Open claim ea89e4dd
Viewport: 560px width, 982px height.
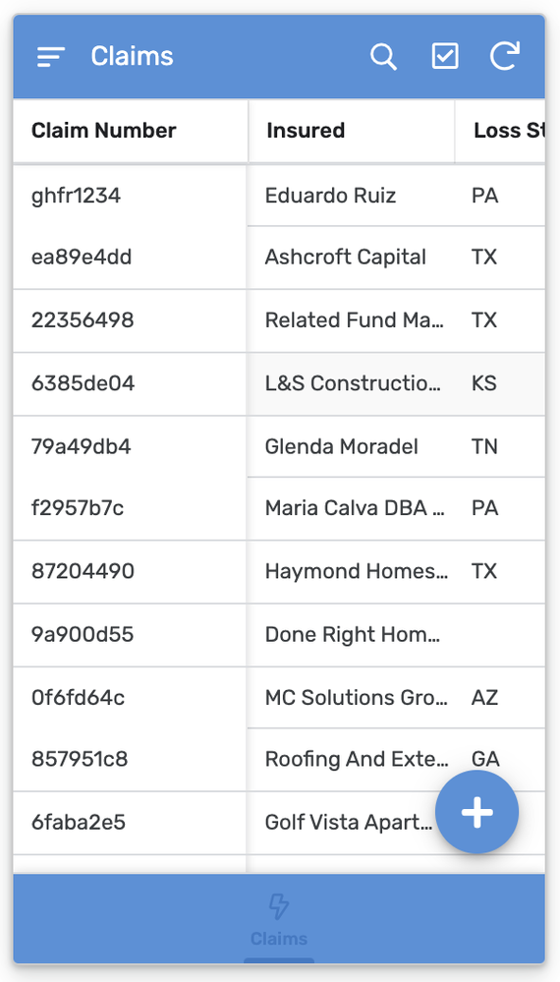click(82, 258)
